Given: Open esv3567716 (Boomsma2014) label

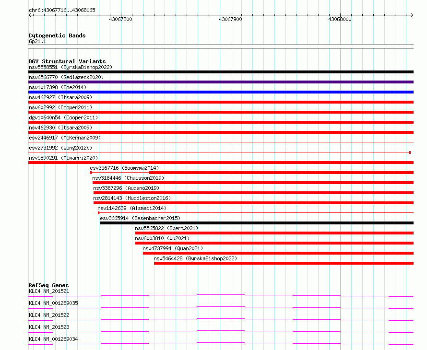Looking at the screenshot, I should (124, 168).
